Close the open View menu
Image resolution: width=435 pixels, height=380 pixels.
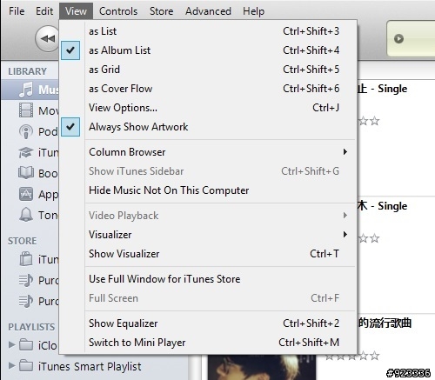[x=76, y=11]
